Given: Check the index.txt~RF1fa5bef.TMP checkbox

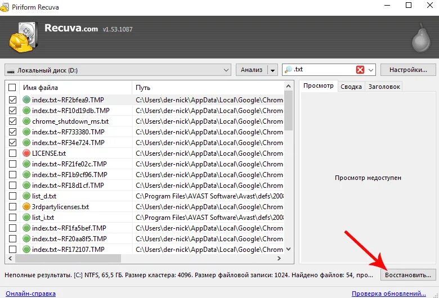Looking at the screenshot, I should pyautogui.click(x=12, y=228).
